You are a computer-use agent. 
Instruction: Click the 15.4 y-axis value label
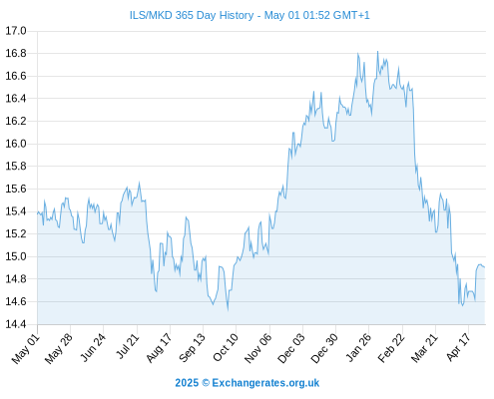click(16, 211)
